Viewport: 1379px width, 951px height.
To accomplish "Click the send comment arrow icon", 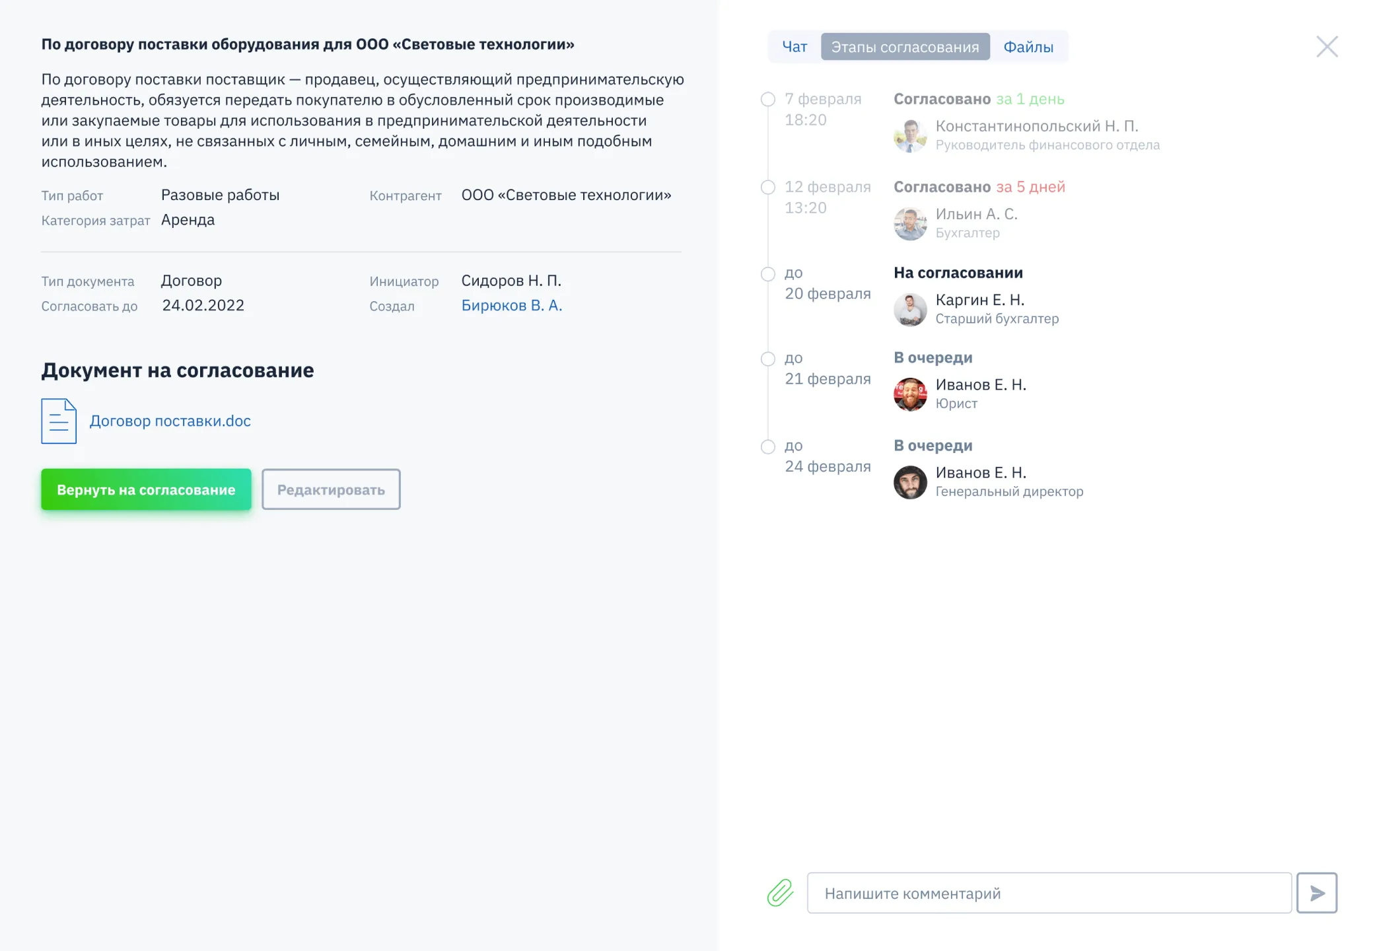I will click(x=1318, y=894).
